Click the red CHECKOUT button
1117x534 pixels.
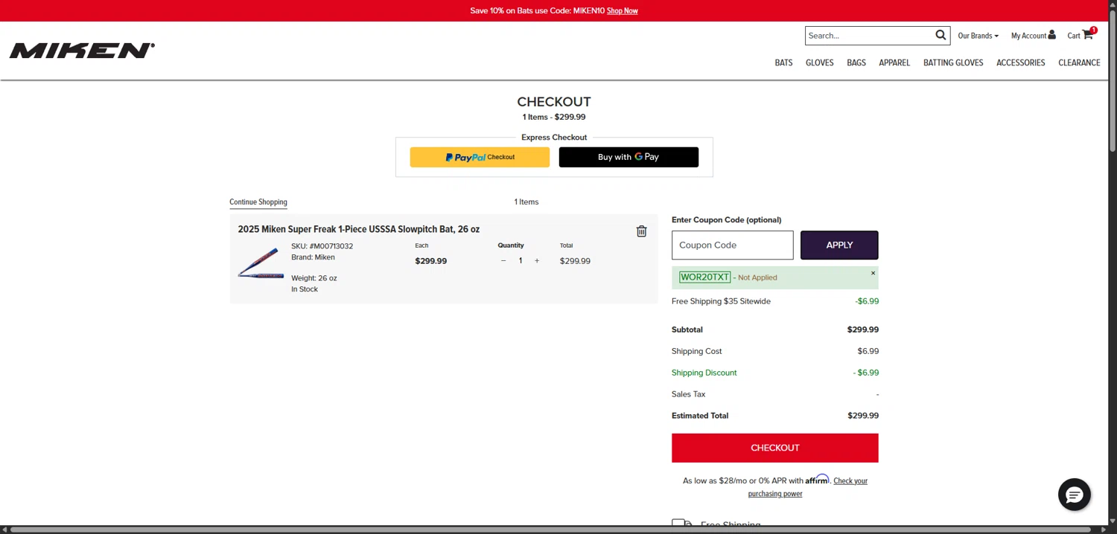(x=775, y=448)
